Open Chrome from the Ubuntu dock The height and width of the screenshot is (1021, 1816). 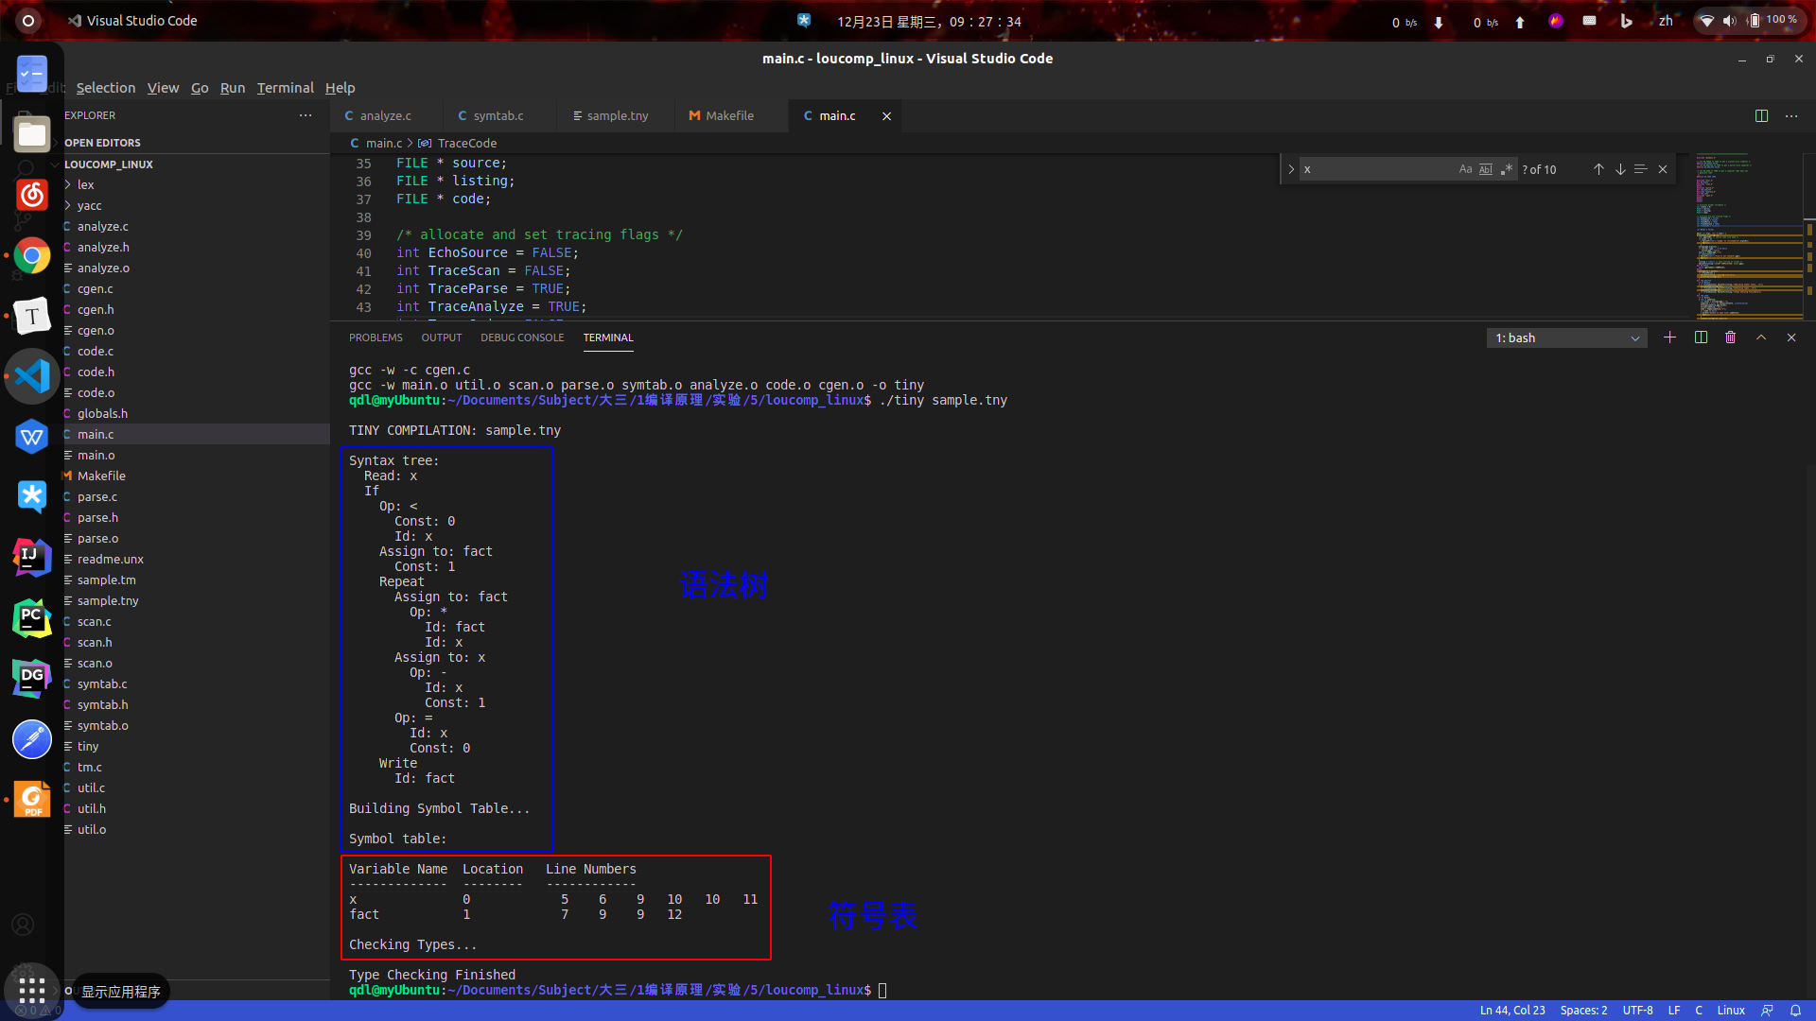[x=32, y=255]
